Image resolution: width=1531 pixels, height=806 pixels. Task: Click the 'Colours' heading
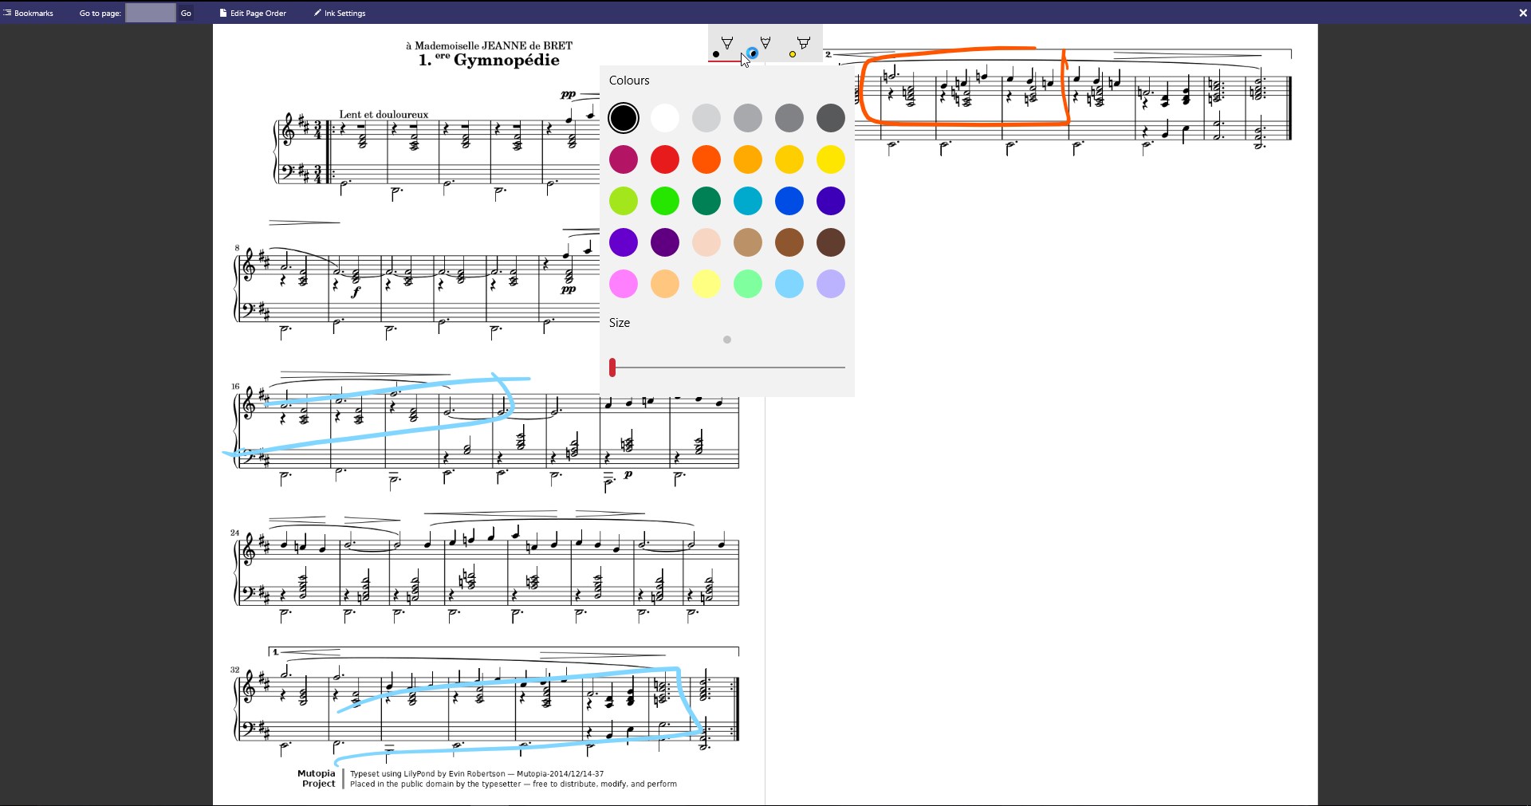629,81
